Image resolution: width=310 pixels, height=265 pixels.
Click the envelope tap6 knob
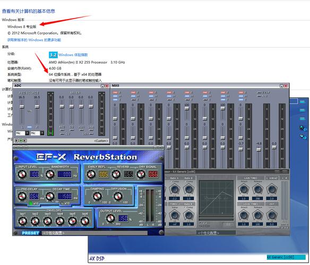85,222
